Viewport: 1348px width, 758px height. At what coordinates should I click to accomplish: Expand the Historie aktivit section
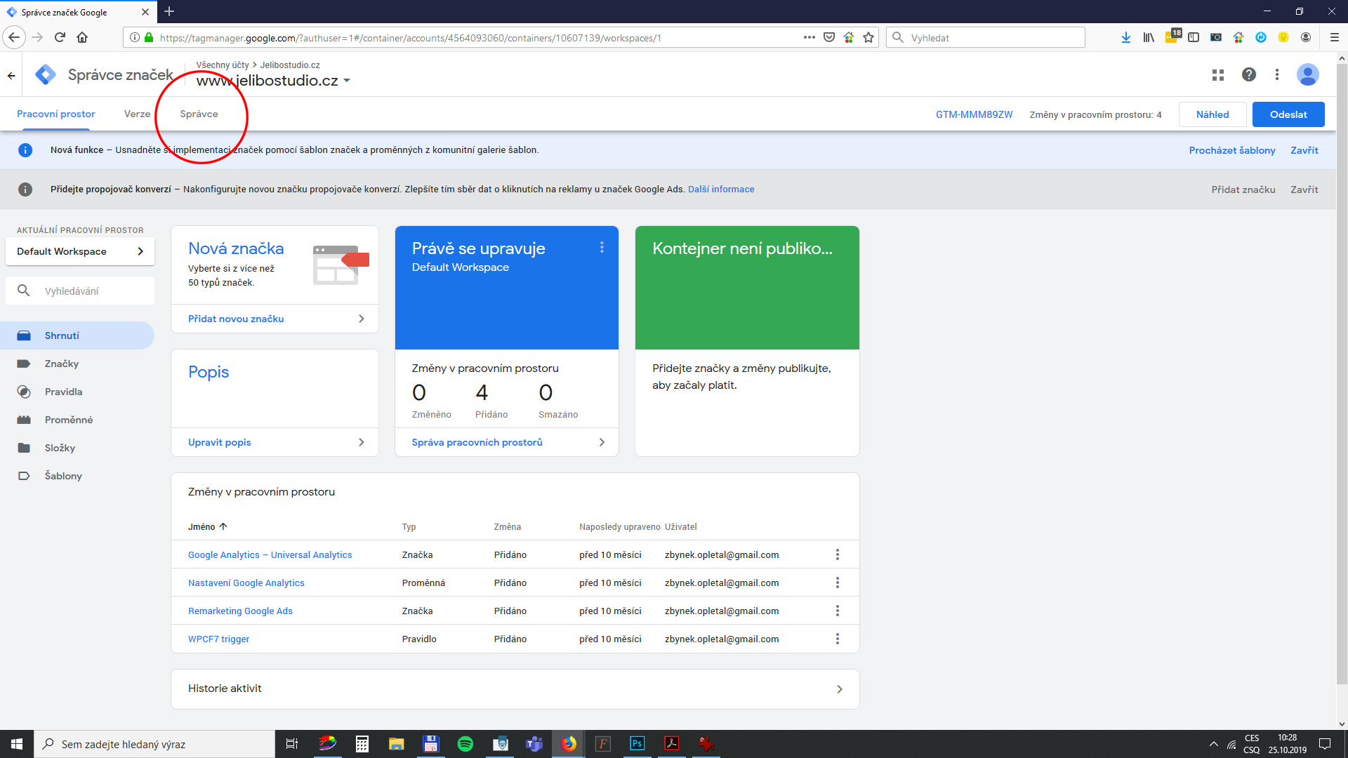(515, 689)
